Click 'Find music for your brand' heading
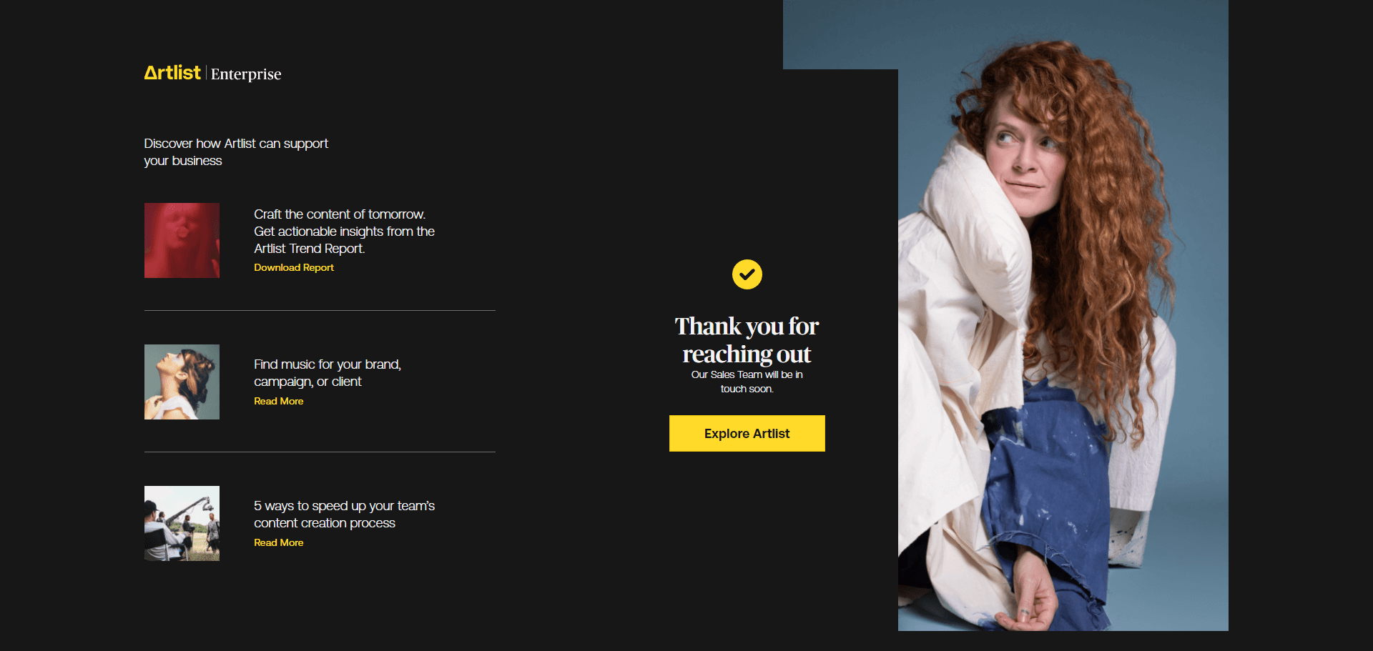Image resolution: width=1373 pixels, height=651 pixels. 328,364
